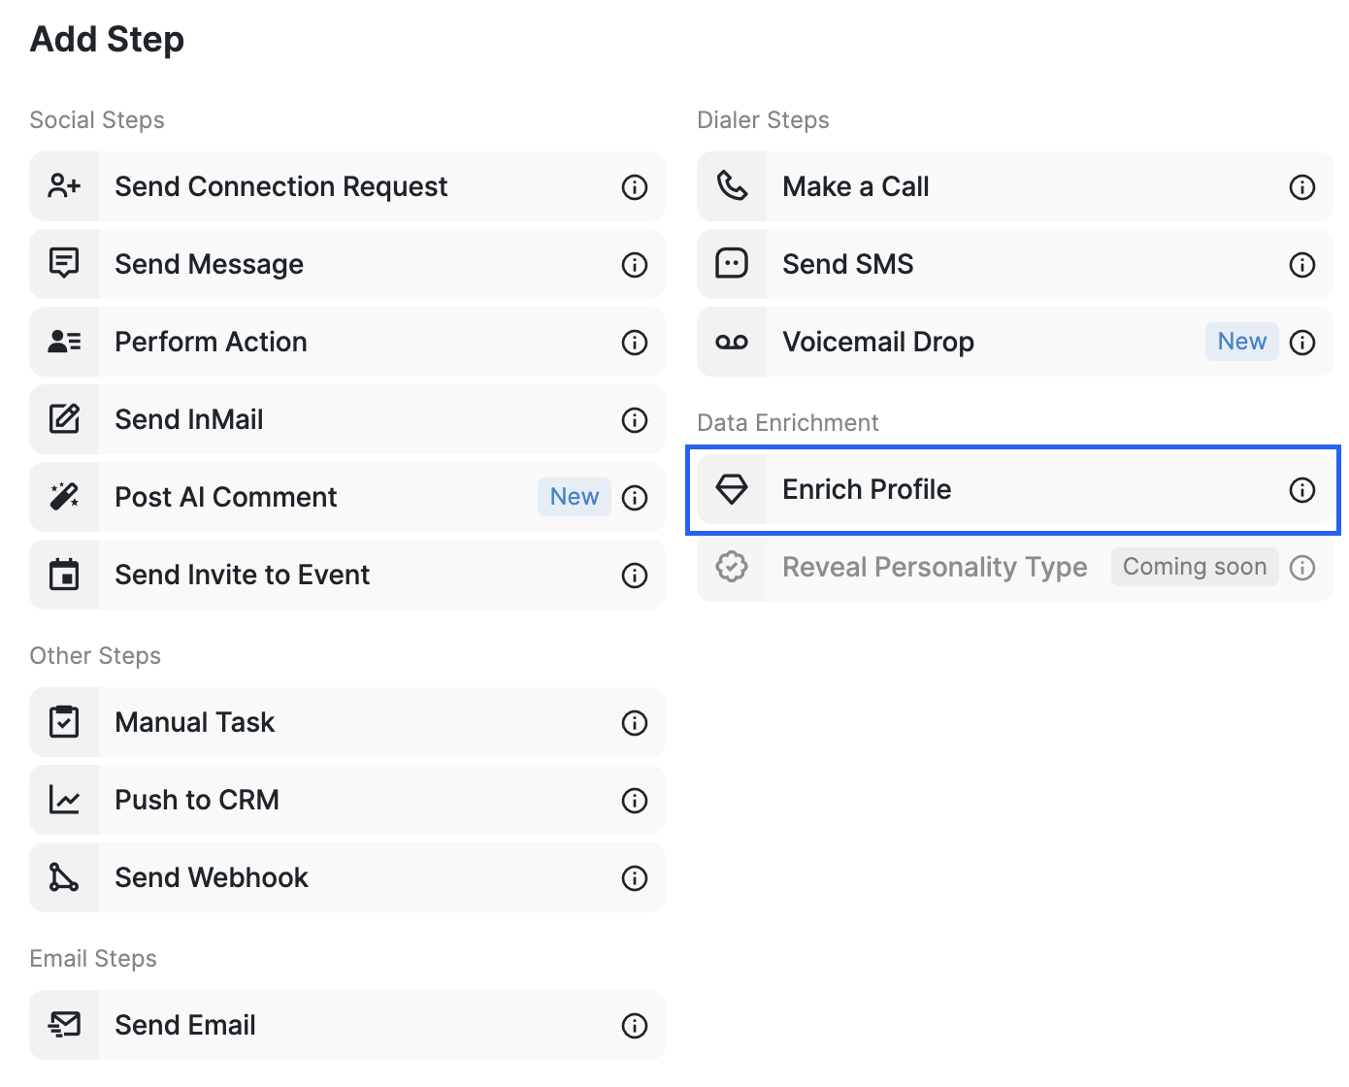
Task: Click the Enrich Profile diamond icon
Action: click(732, 489)
